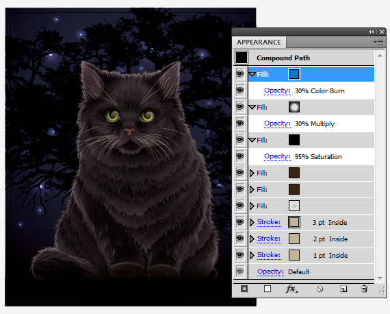Expand the 1 pt Inside Stroke
This screenshot has height=314, width=390.
coord(252,255)
